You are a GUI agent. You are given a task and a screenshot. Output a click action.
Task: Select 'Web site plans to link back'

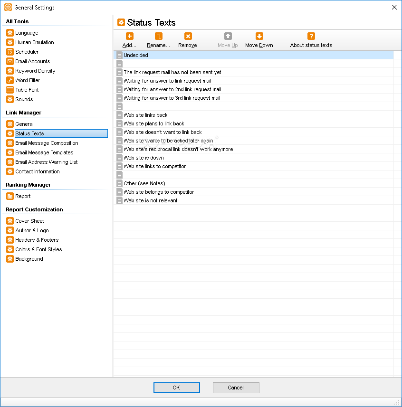tap(253, 123)
